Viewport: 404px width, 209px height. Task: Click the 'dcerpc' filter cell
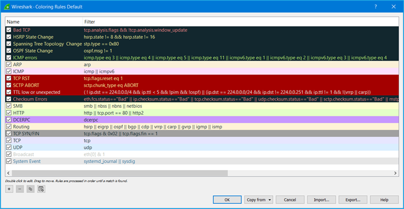tap(91, 120)
